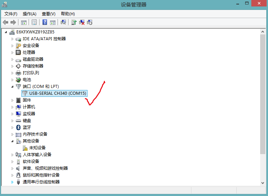Click the vertical scrollbar thumb
This screenshot has height=196, width=268.
[263, 94]
